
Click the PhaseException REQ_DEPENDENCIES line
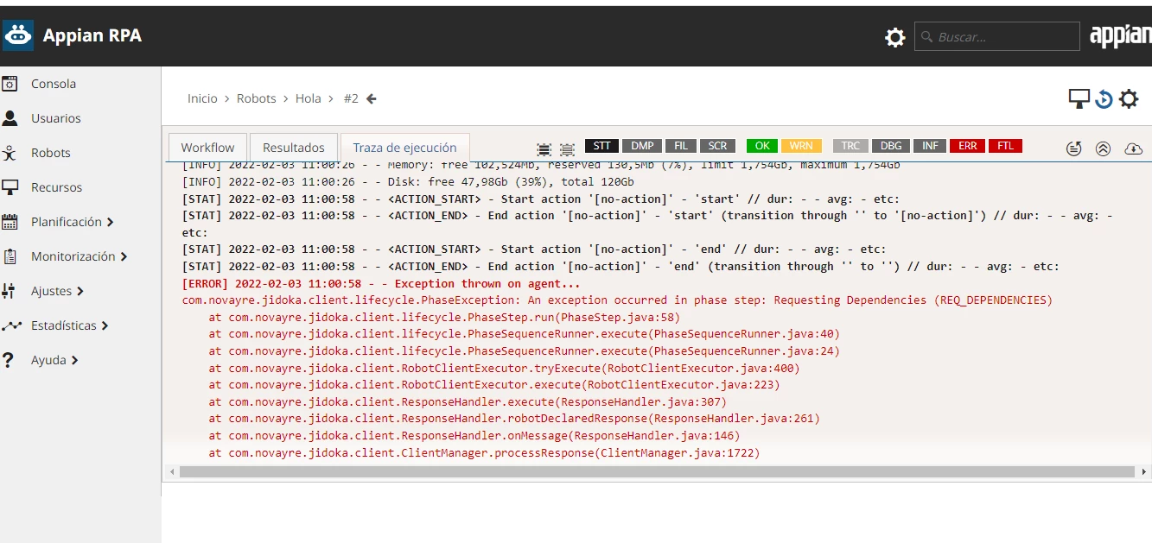click(617, 300)
